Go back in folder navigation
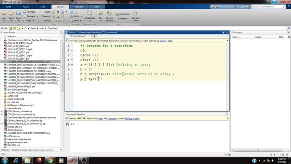291x164 pixels. pyautogui.click(x=2, y=28)
